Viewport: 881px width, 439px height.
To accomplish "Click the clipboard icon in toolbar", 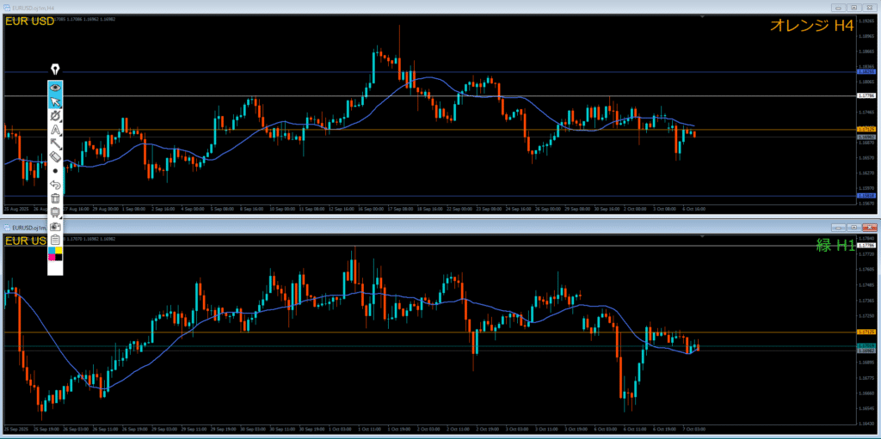I will click(56, 240).
